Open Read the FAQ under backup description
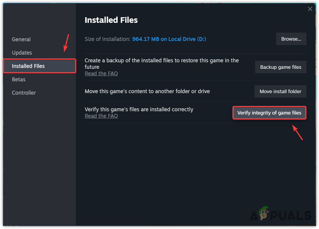Image resolution: width=319 pixels, height=229 pixels. click(101, 74)
